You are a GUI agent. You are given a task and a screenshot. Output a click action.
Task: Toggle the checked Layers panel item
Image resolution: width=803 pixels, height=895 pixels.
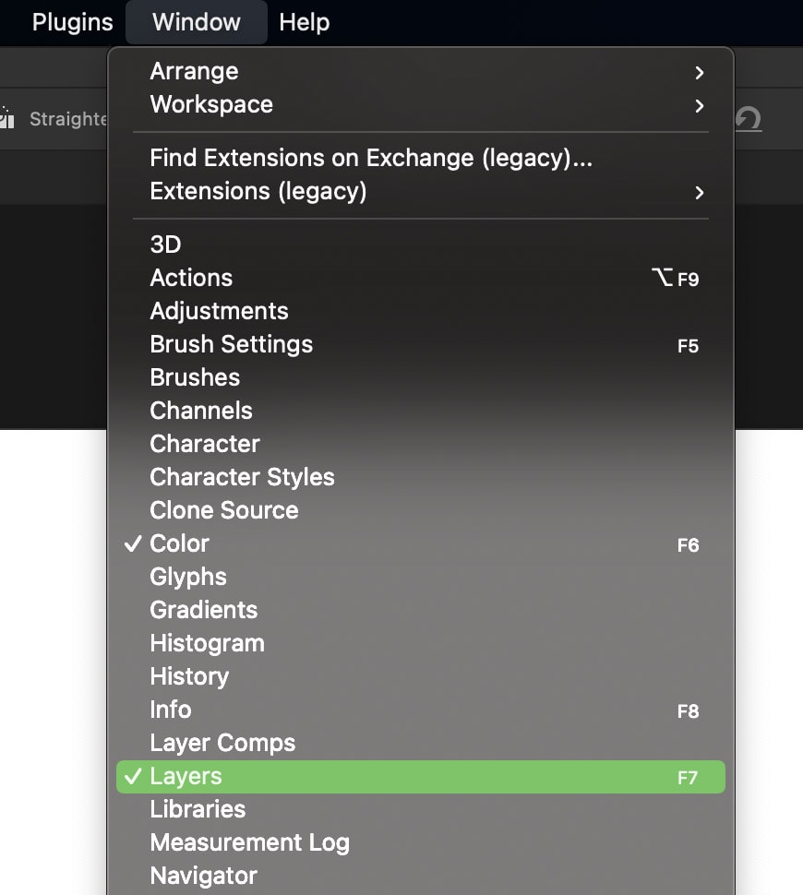point(421,777)
